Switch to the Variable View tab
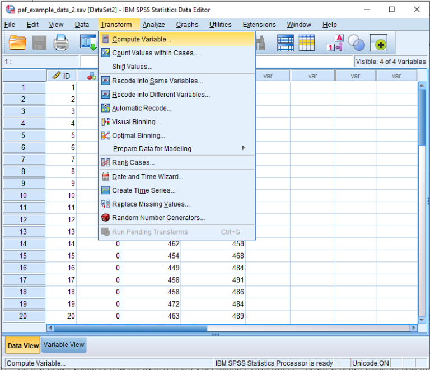 tap(64, 345)
